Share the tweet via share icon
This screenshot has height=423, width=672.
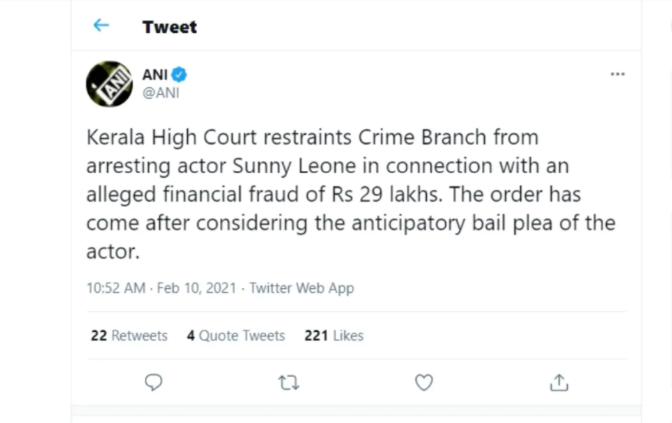(559, 382)
